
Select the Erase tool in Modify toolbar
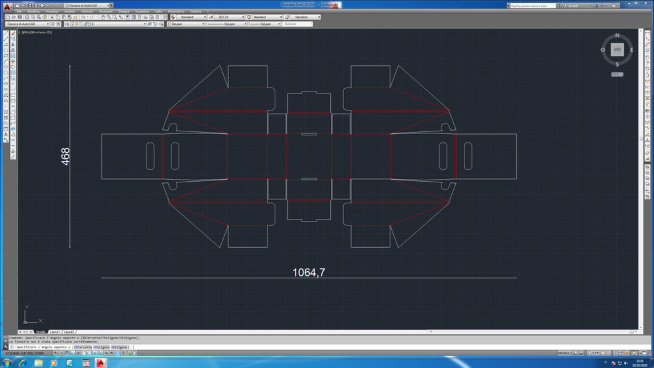(x=13, y=33)
